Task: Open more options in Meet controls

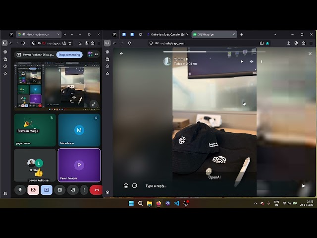Action: pyautogui.click(x=84, y=190)
